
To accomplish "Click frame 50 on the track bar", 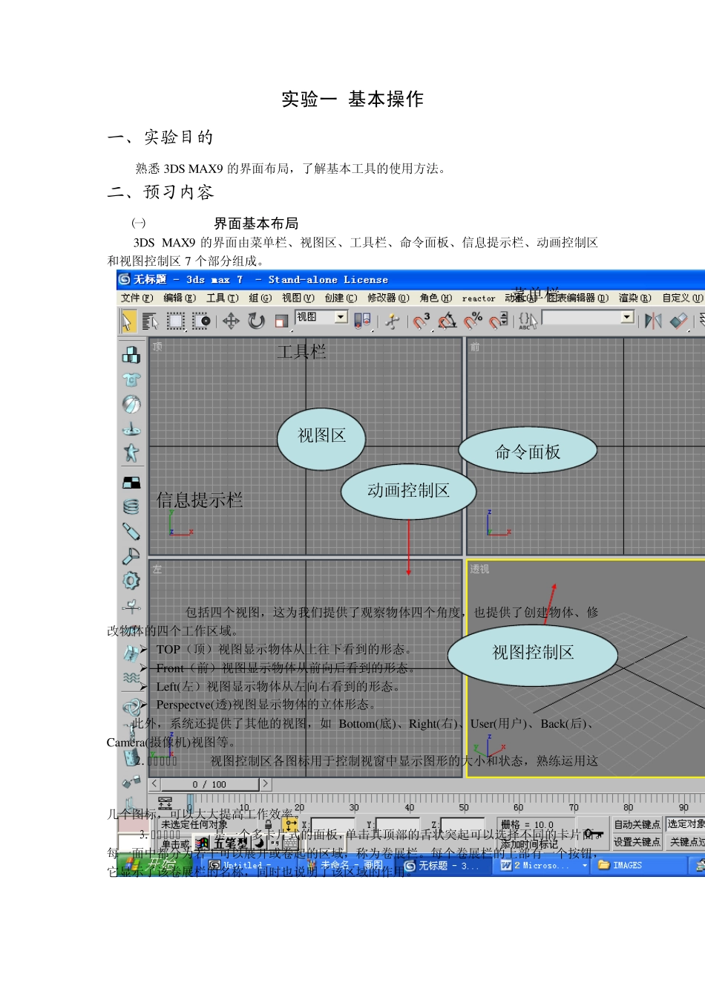I will point(464,807).
